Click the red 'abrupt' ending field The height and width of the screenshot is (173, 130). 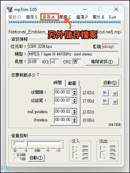110,47
